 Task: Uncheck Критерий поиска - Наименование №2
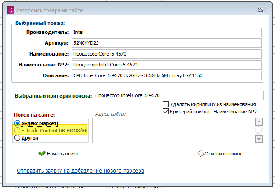click(x=166, y=112)
